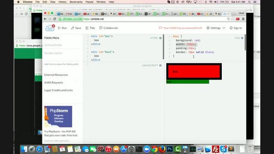Open App Store from the dock

coord(124,149)
